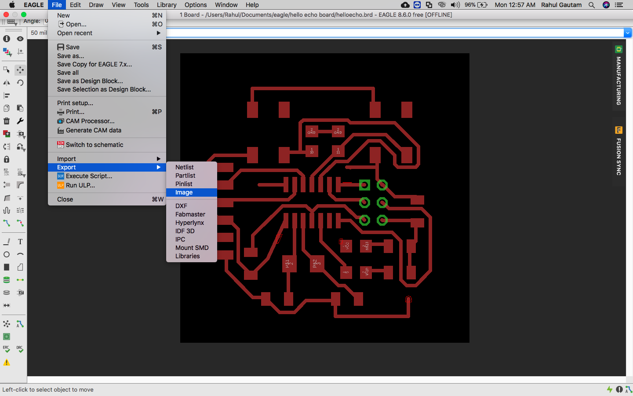Click Generate CAM data entry
Image resolution: width=633 pixels, height=396 pixels.
click(107, 130)
